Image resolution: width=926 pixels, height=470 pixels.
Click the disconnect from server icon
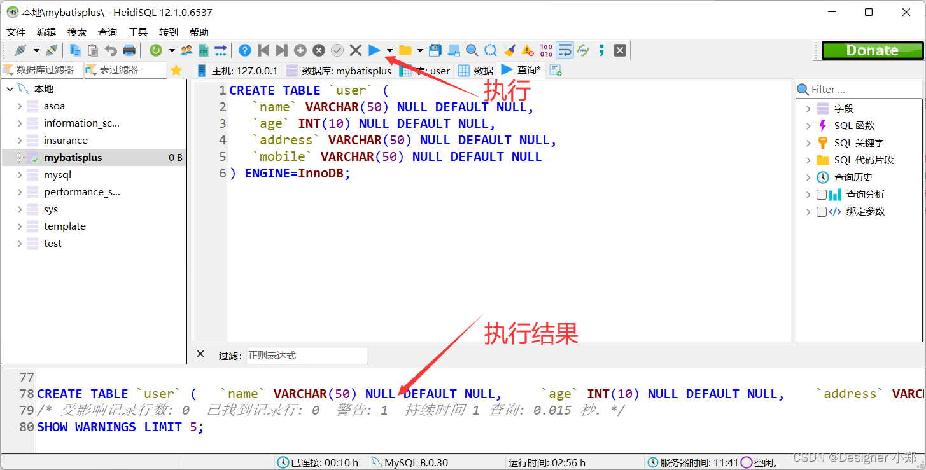pos(52,50)
